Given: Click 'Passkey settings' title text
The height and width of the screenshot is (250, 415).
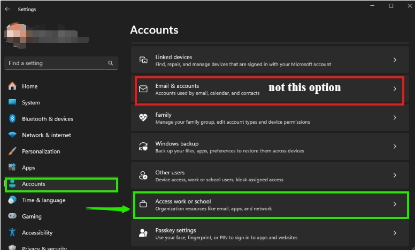Looking at the screenshot, I should pyautogui.click(x=175, y=230).
